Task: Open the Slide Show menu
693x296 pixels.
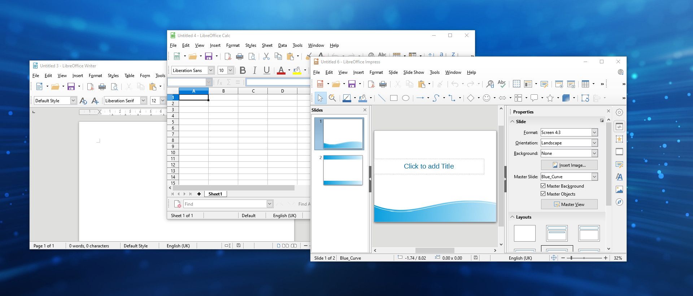Action: click(414, 72)
